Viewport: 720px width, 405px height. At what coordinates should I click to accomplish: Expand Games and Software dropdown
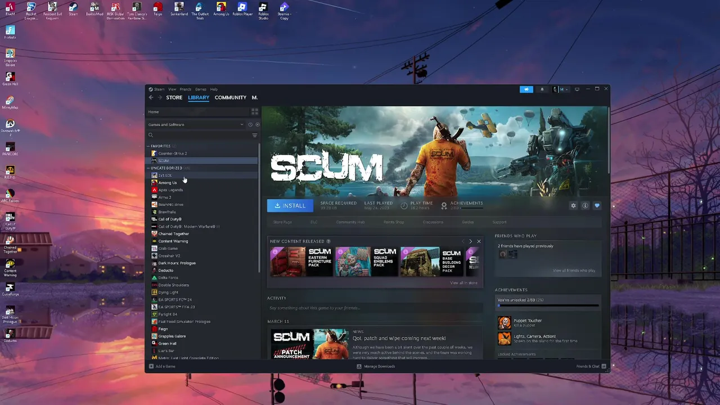click(195, 125)
